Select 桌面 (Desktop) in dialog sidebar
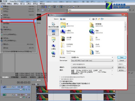This screenshot has height=101, width=135. coord(53,32)
